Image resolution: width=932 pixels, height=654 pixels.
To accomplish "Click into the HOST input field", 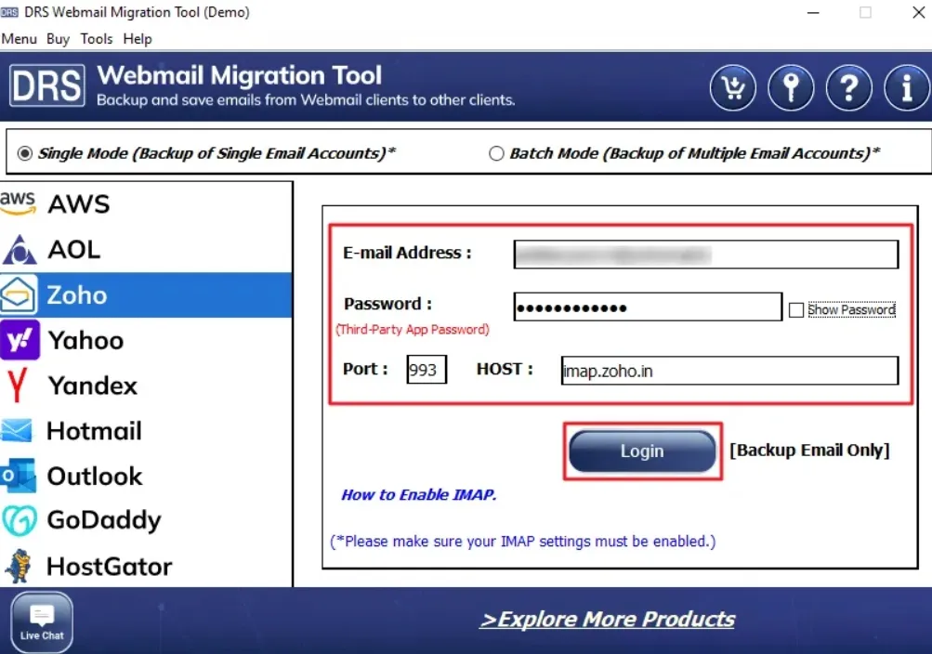I will (x=729, y=371).
